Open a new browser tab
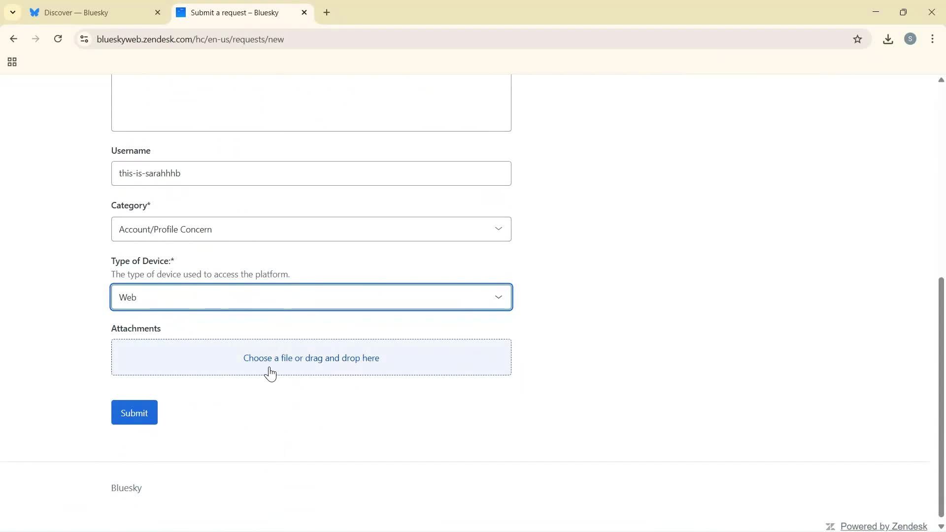The image size is (946, 532). pyautogui.click(x=327, y=12)
